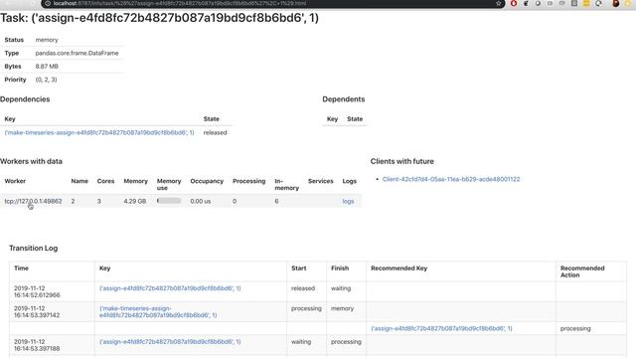Click the Transition Log heading

coord(33,248)
